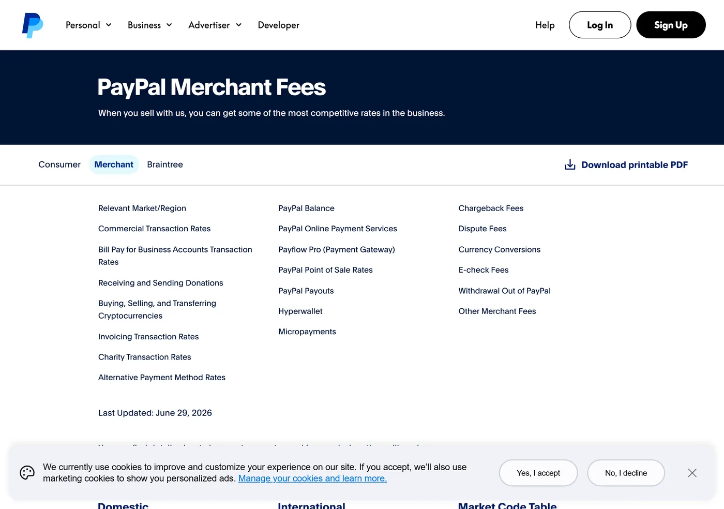The height and width of the screenshot is (509, 724).
Task: Jump to PayPal Balance section
Action: coord(306,208)
